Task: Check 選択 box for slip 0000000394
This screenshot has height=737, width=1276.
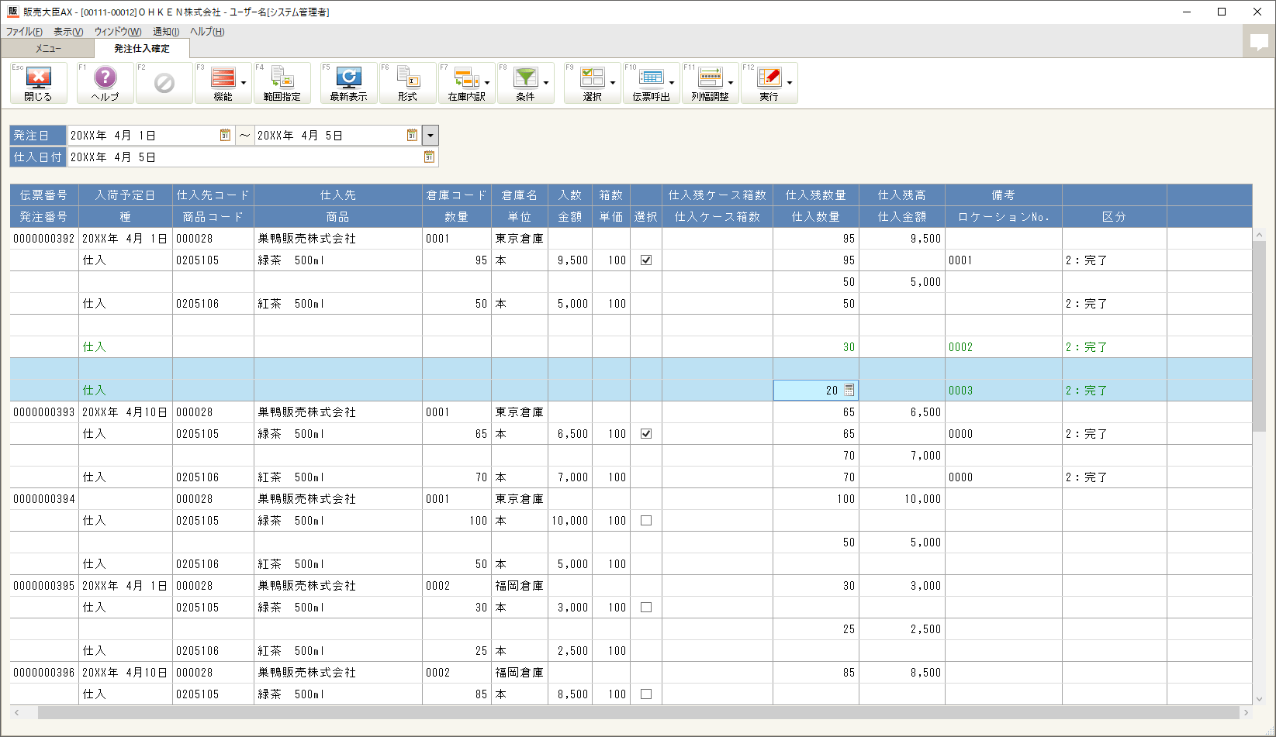Action: coord(646,521)
